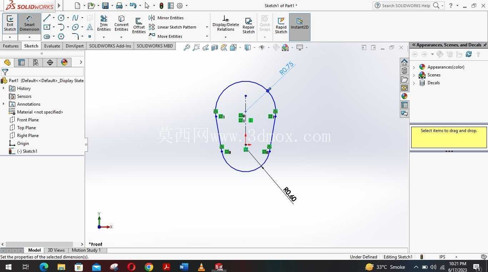Select the Straight Slot tool

(47, 36)
